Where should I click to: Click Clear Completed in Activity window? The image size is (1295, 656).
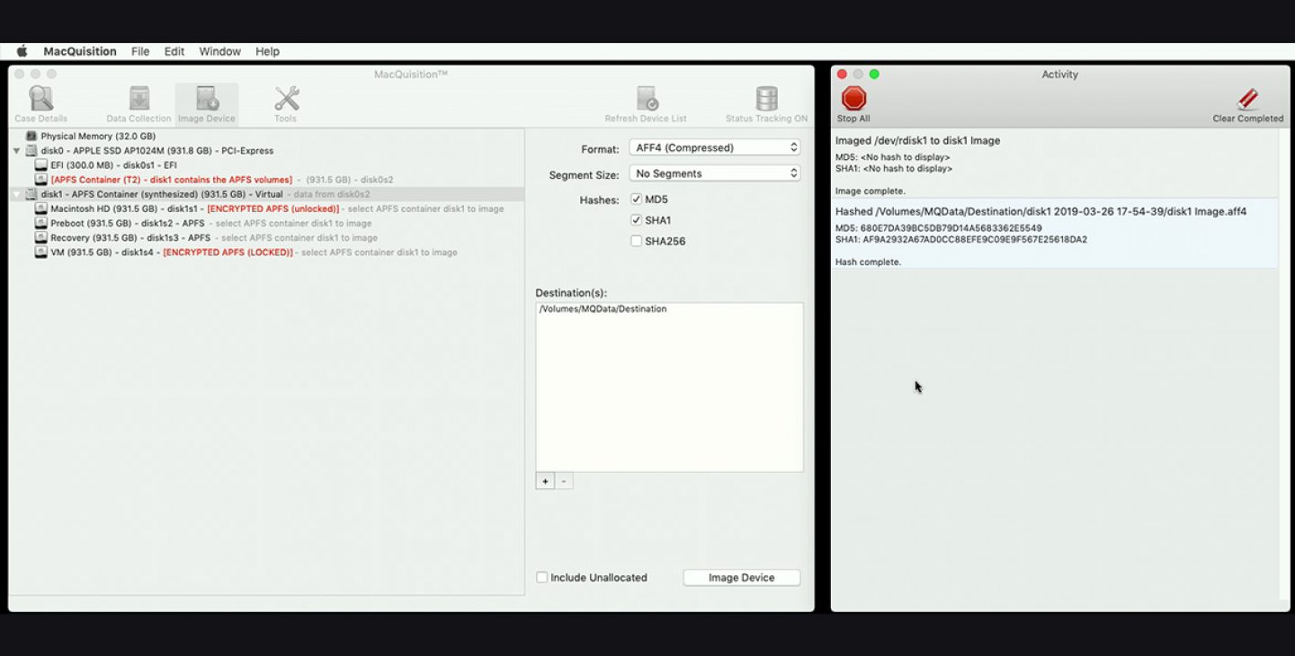point(1247,104)
